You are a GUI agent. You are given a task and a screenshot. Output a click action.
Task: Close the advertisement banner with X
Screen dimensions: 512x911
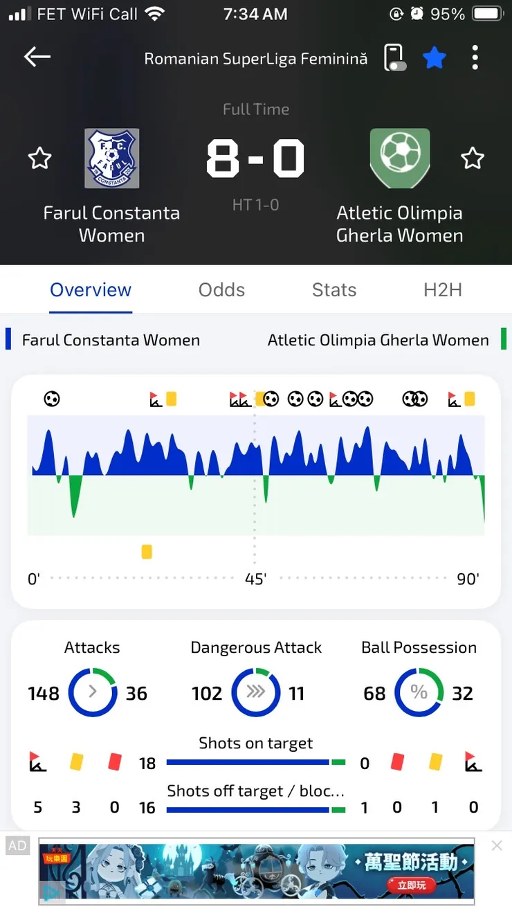[x=497, y=845]
